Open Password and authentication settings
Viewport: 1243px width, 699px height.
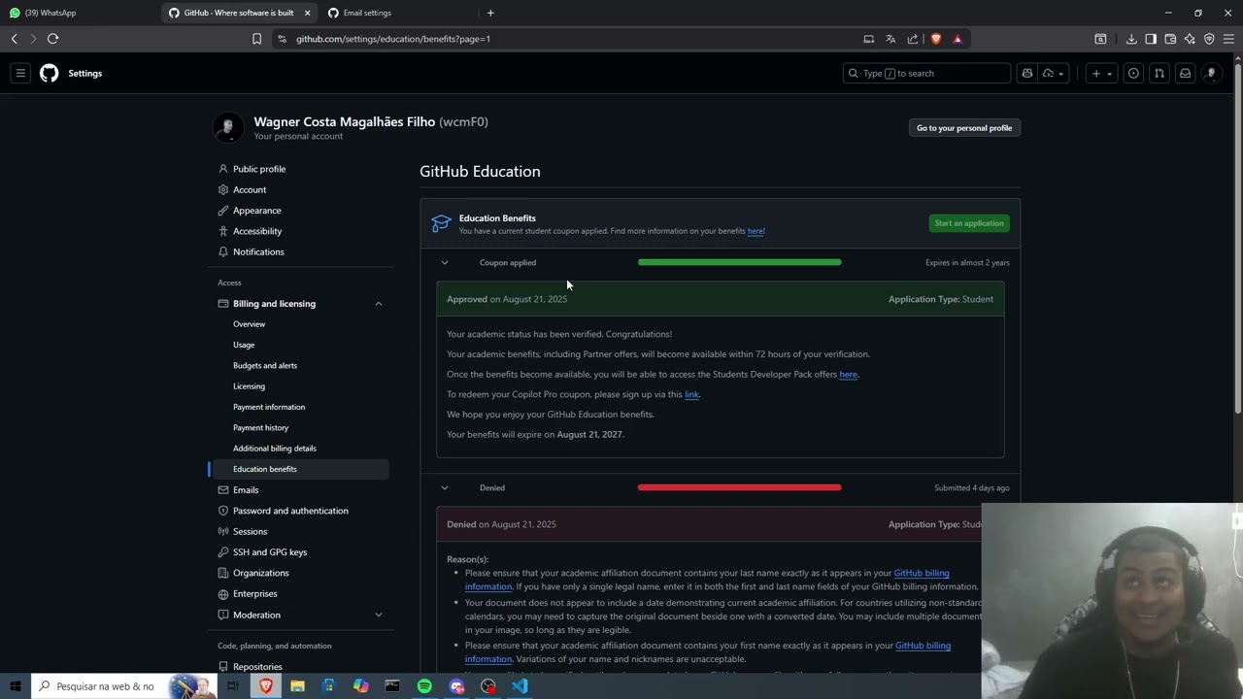290,511
